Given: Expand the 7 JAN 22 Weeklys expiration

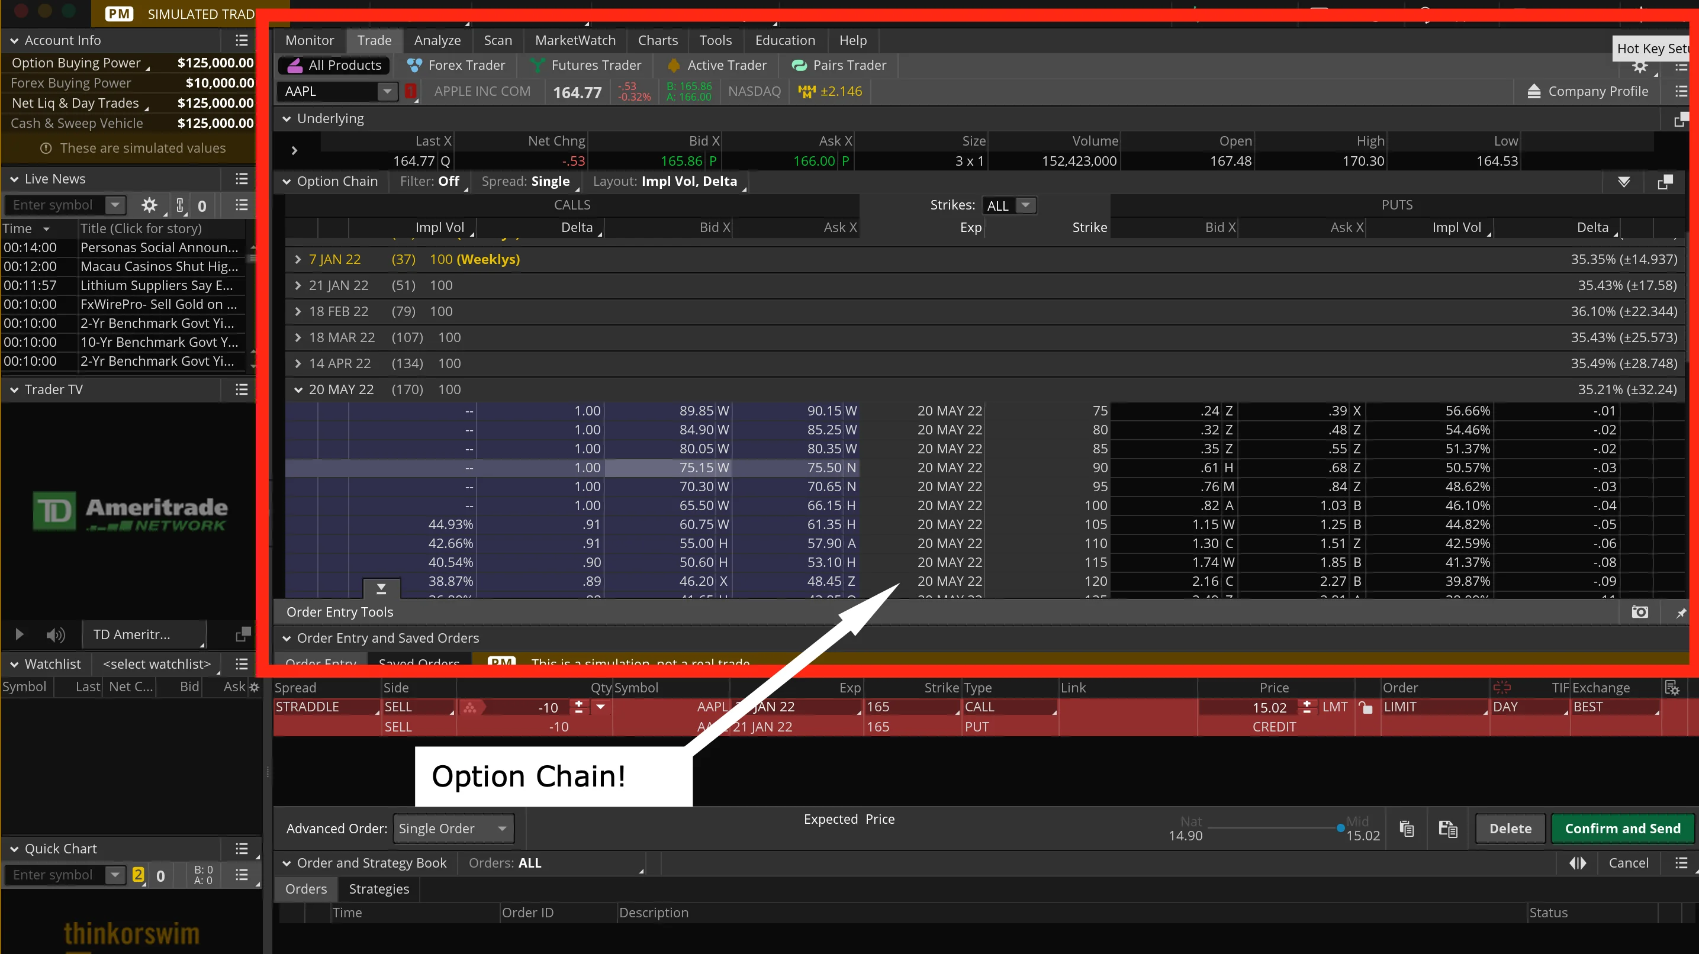Looking at the screenshot, I should (x=298, y=260).
